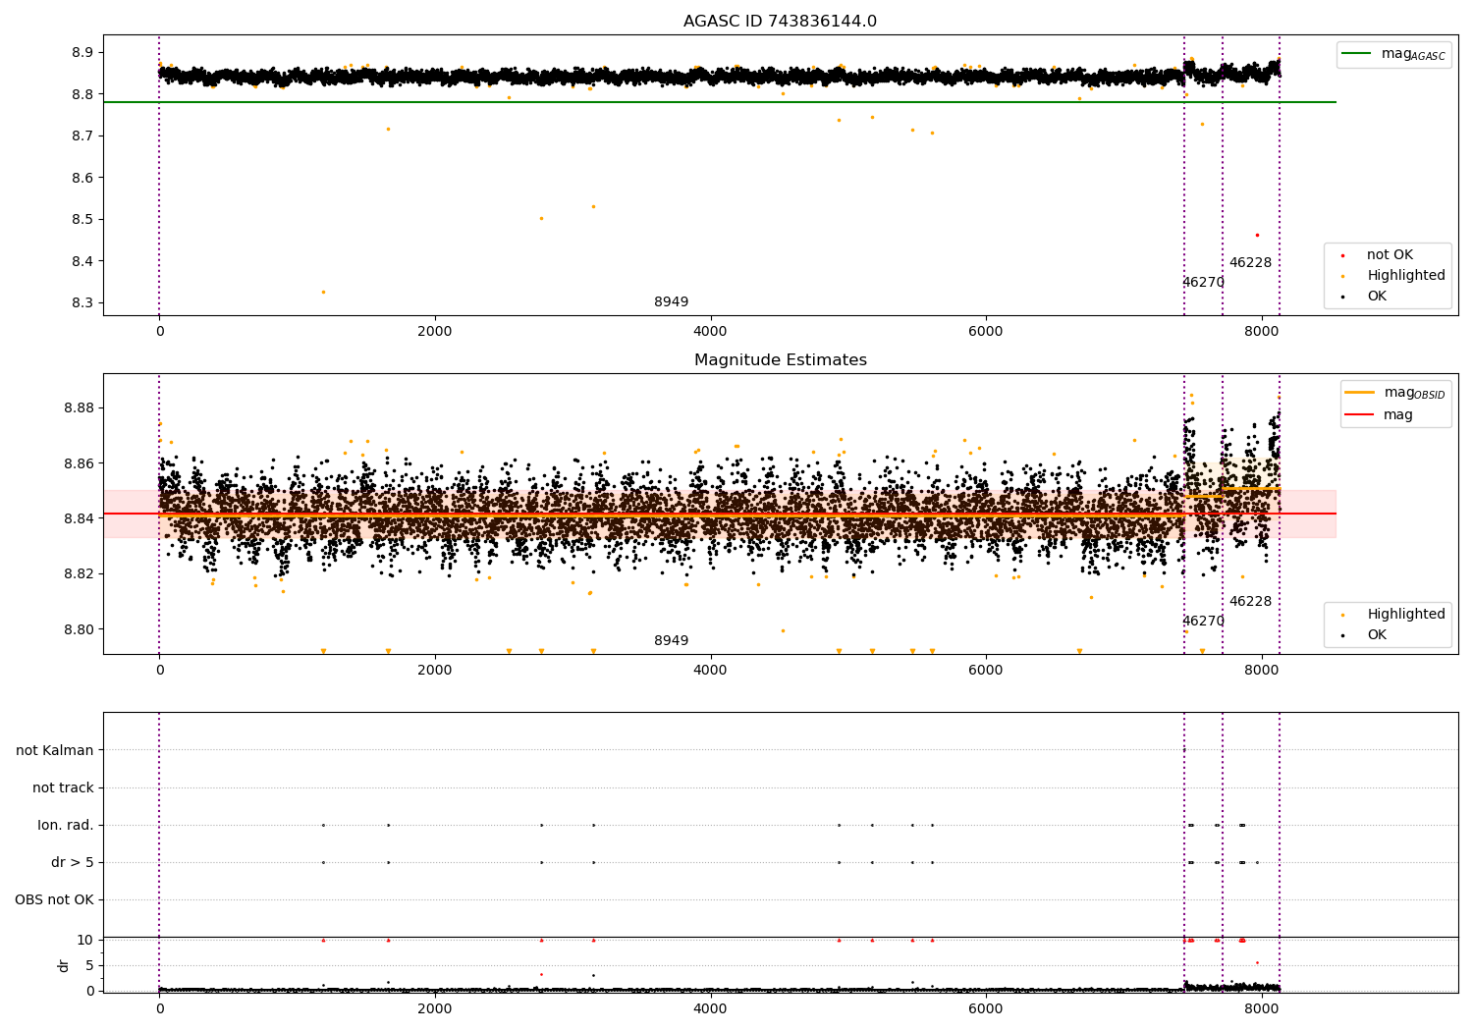Click the 'dr > 5' y-axis label

click(x=73, y=862)
